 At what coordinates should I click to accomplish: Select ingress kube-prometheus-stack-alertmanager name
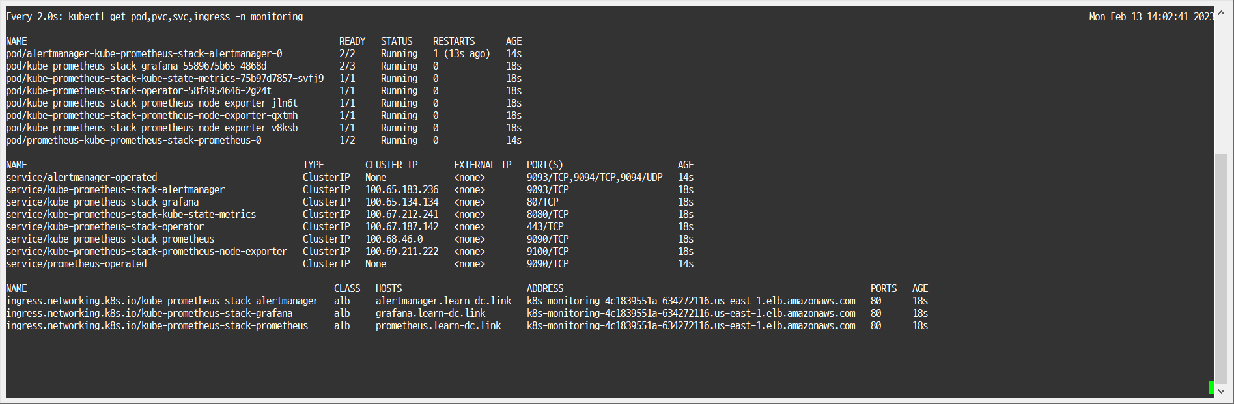(x=162, y=301)
